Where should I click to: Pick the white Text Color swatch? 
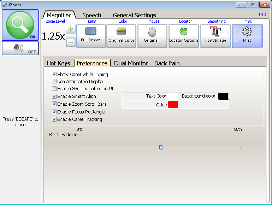pos(173,96)
